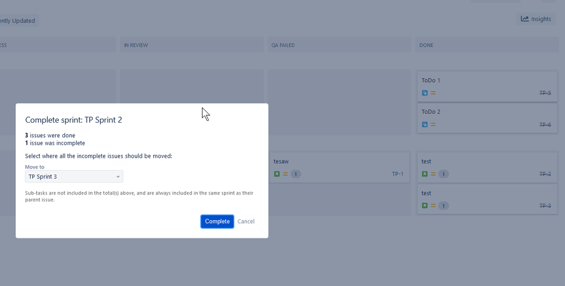Image resolution: width=565 pixels, height=286 pixels.
Task: Click the '3 issues were done' text
Action: (x=50, y=136)
